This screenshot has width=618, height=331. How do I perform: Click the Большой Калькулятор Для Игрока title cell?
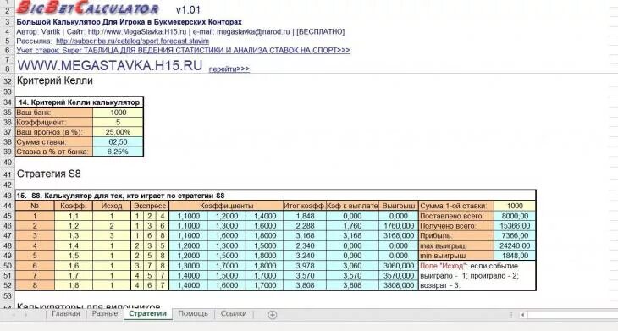(130, 22)
